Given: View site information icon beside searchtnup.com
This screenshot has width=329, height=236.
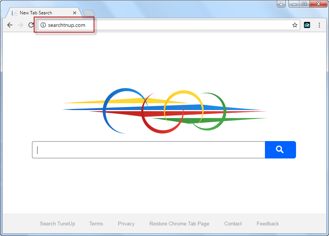Looking at the screenshot, I should [x=43, y=25].
